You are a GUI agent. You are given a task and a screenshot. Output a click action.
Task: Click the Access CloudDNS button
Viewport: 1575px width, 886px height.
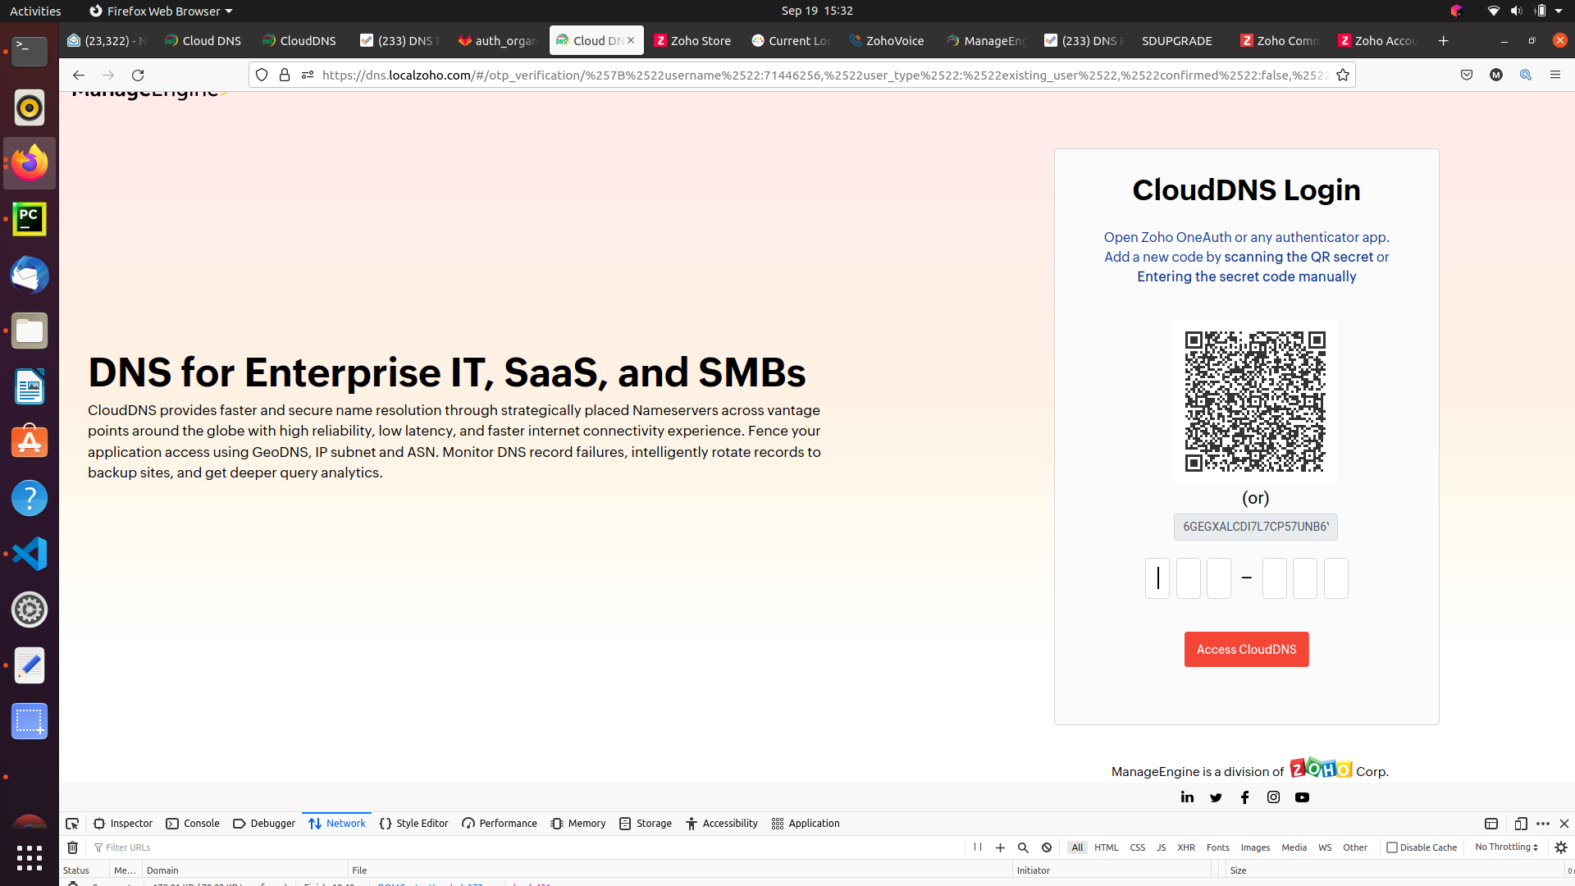(1246, 649)
